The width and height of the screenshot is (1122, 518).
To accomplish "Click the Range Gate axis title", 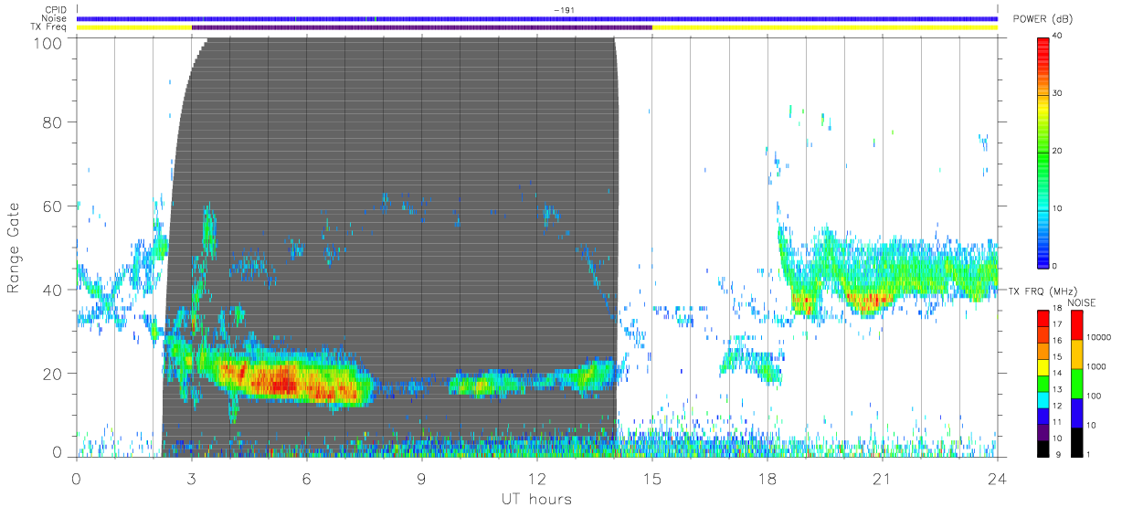I will click(16, 248).
